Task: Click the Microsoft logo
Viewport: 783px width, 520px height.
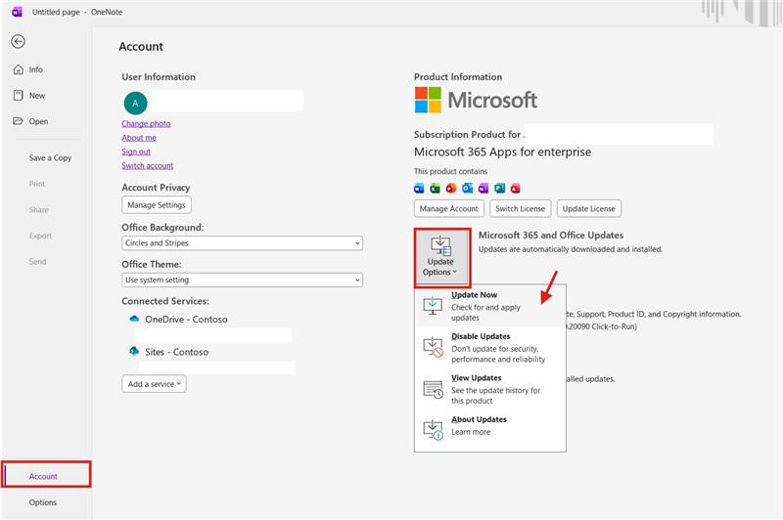Action: point(476,101)
